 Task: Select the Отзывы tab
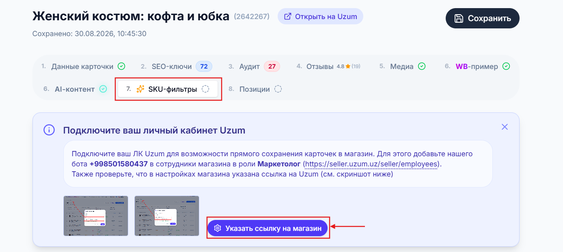click(x=328, y=67)
